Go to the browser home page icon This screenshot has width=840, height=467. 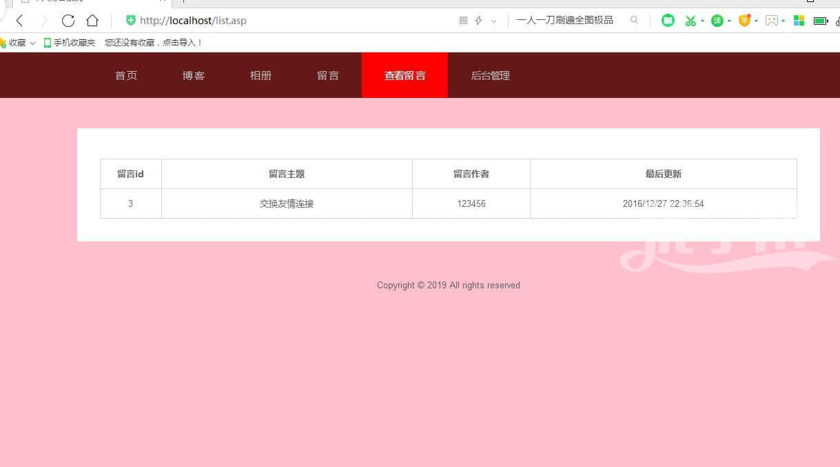pyautogui.click(x=92, y=21)
